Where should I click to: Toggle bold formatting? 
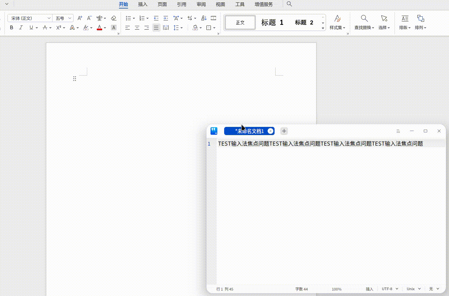12,28
